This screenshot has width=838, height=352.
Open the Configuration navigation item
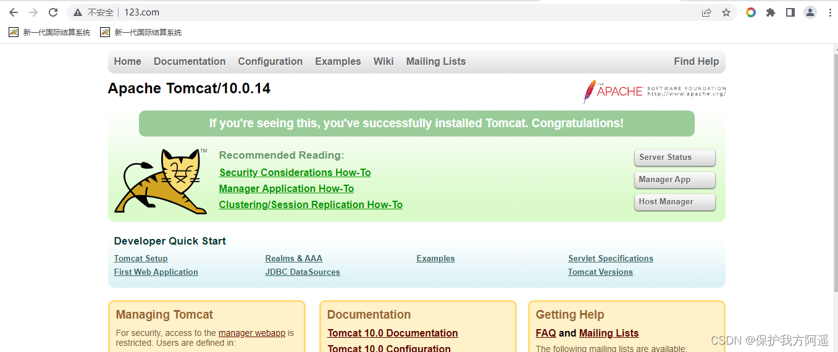(x=270, y=61)
